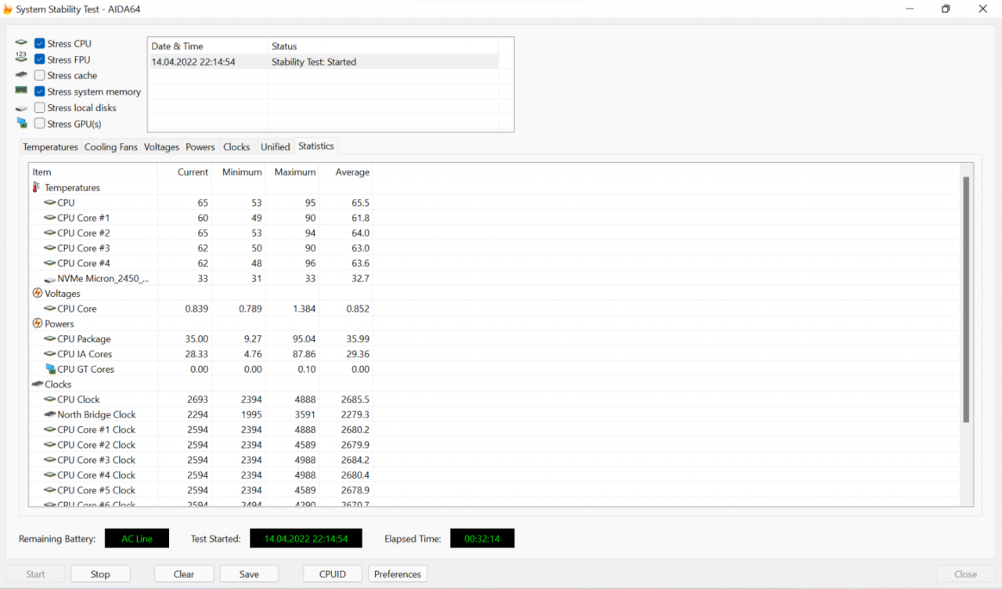The height and width of the screenshot is (589, 1002).
Task: Open Preferences dialog
Action: click(x=398, y=574)
